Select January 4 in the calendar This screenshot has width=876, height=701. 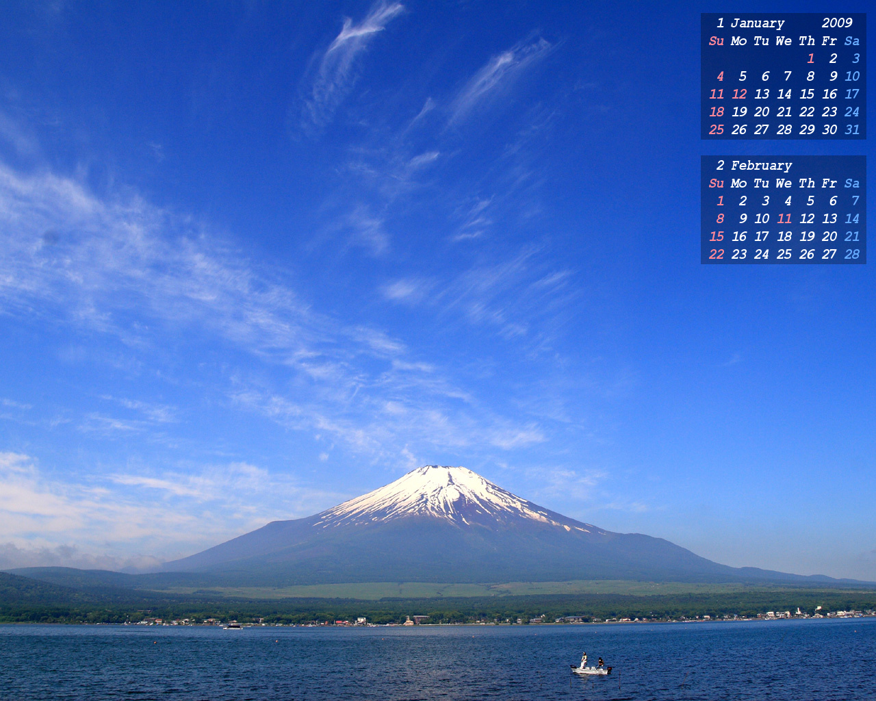pyautogui.click(x=720, y=77)
